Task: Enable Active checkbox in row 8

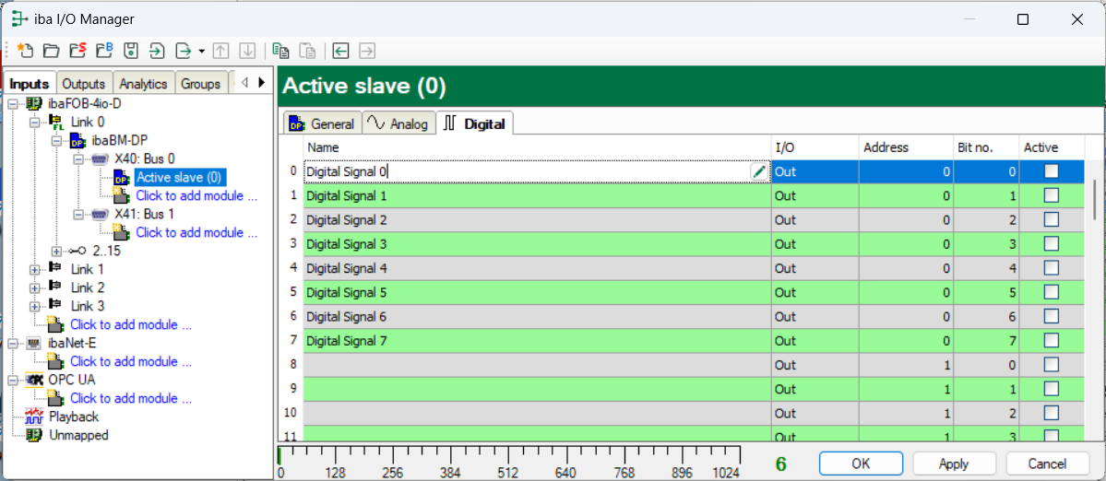Action: point(1051,364)
